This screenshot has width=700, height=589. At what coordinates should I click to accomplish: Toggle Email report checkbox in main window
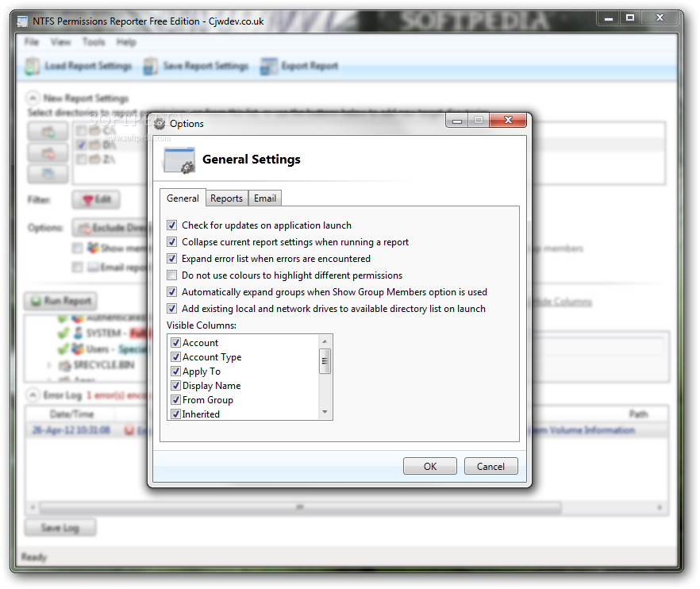click(78, 267)
